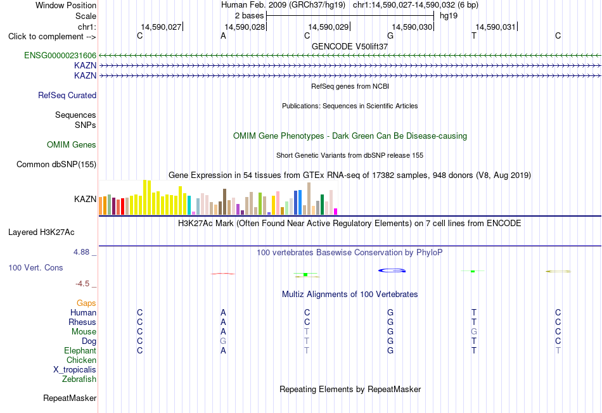Open the RepeatMasker track label

pyautogui.click(x=70, y=398)
